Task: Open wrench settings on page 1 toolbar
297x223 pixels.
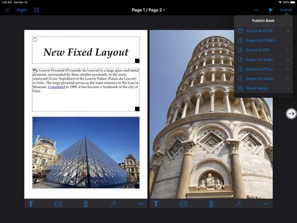Action: tap(113, 204)
